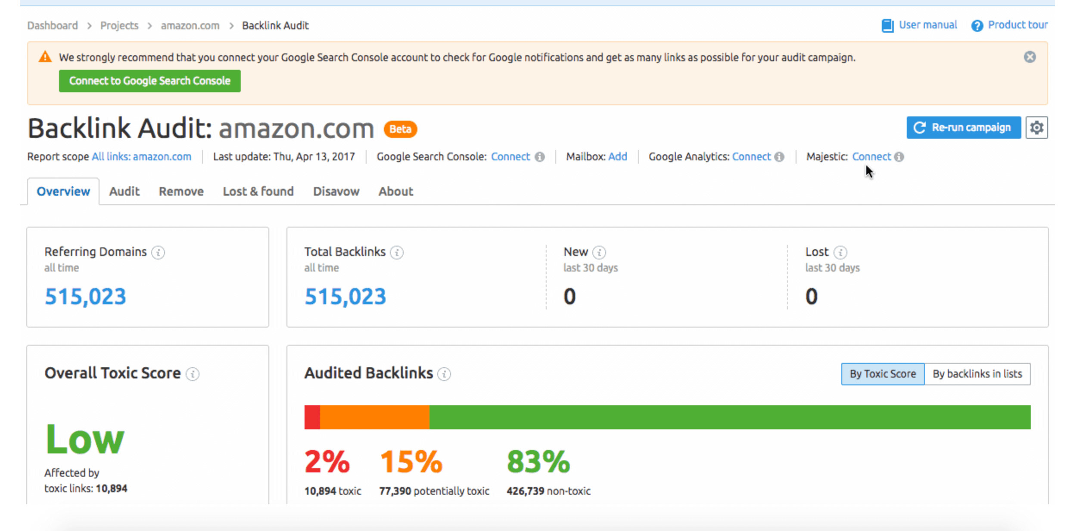The width and height of the screenshot is (1089, 531).
Task: Re-run the campaign
Action: (x=964, y=128)
